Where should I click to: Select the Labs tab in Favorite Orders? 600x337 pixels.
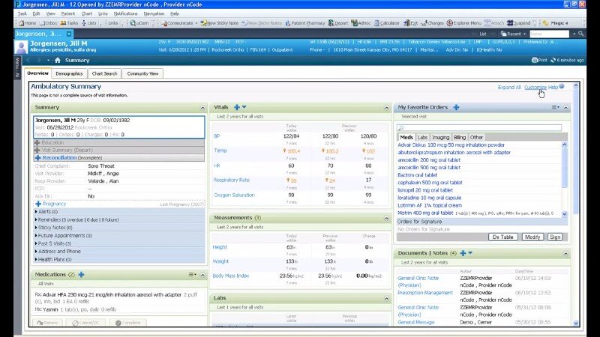(422, 138)
